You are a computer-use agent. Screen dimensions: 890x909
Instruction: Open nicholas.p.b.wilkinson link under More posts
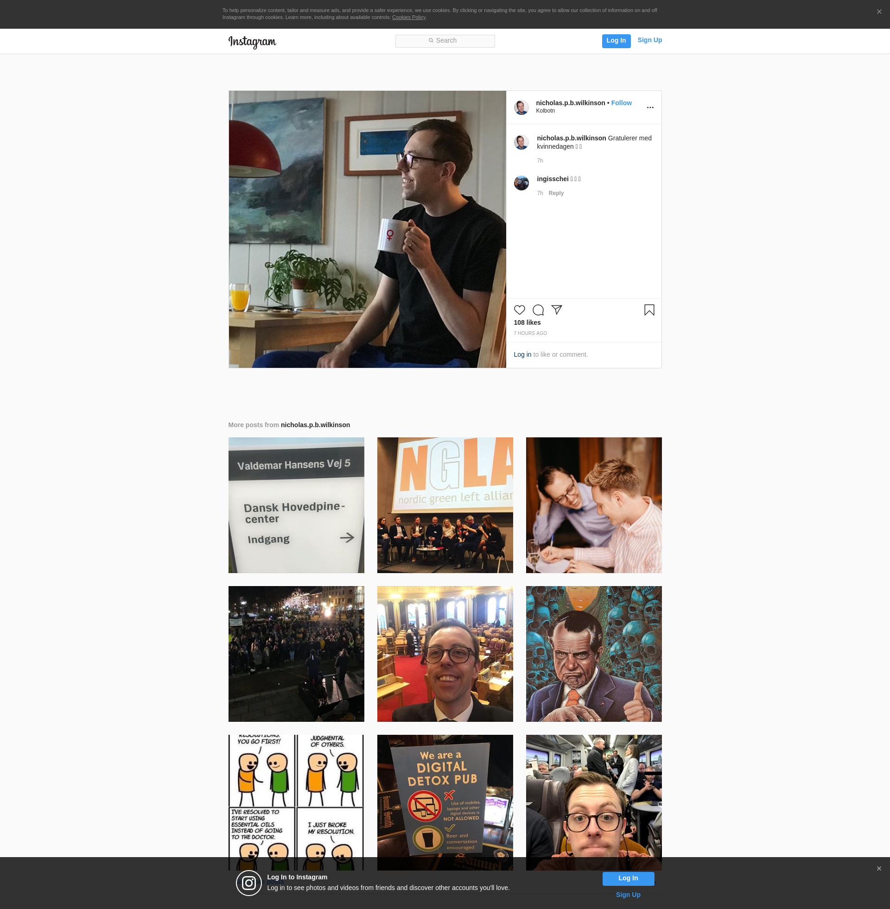coord(315,424)
